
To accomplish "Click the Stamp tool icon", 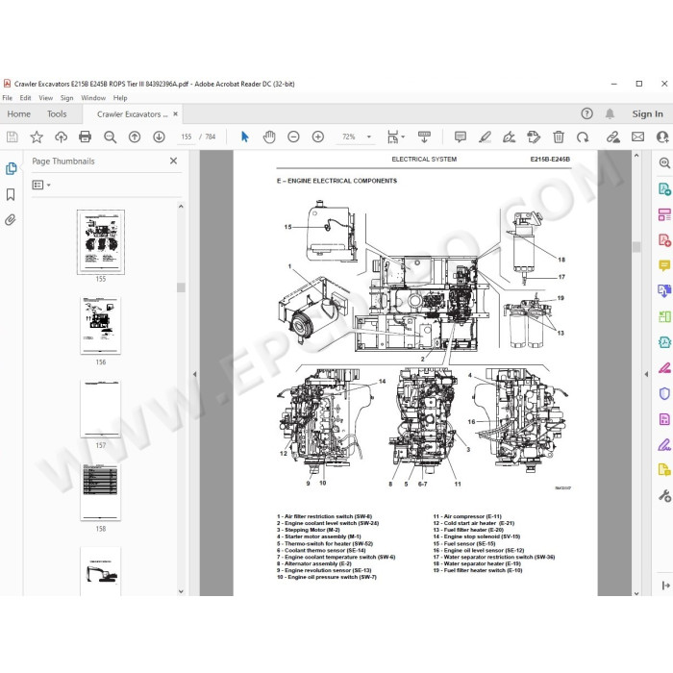I will (x=534, y=137).
